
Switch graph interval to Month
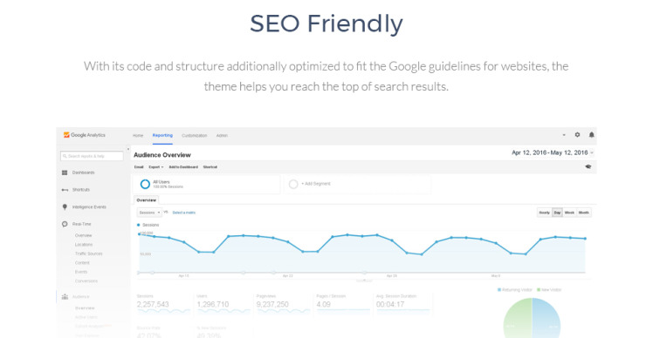583,213
